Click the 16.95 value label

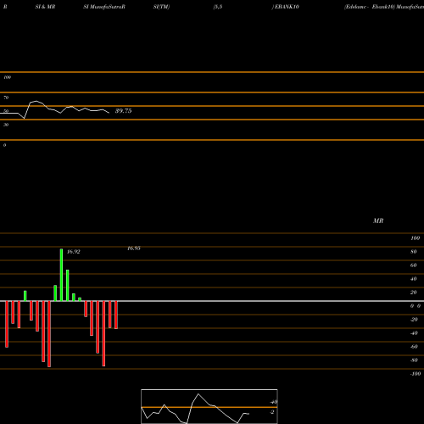(134, 248)
